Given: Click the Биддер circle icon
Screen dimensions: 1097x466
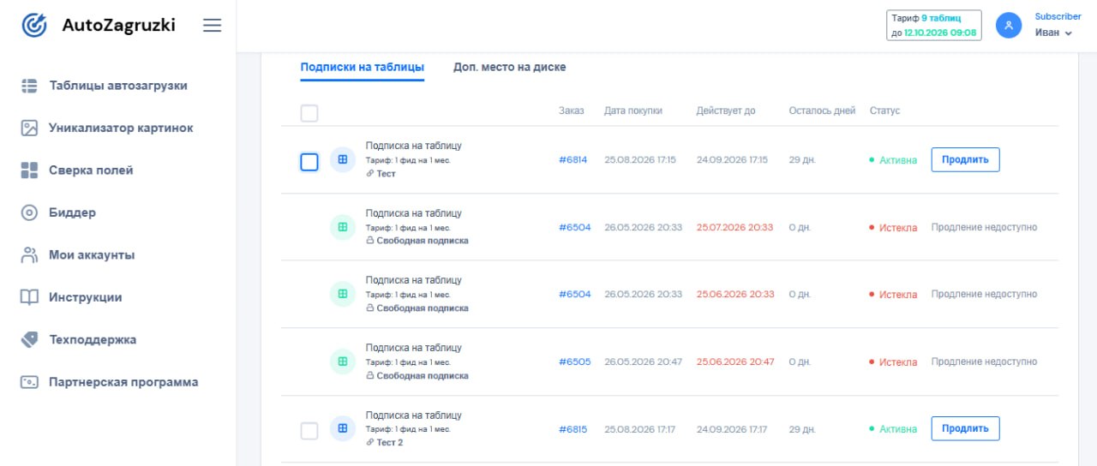Looking at the screenshot, I should (29, 212).
